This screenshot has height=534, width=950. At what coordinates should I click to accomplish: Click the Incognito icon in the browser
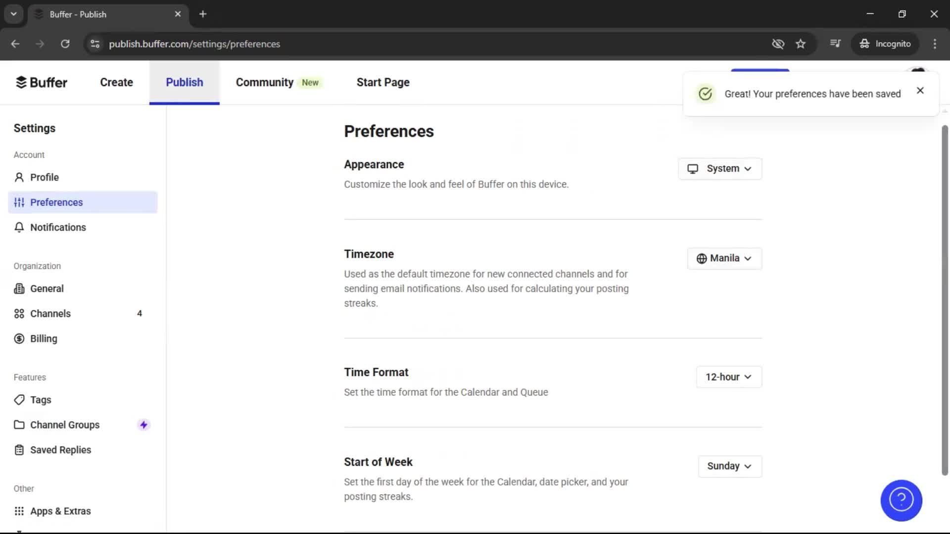coord(865,44)
